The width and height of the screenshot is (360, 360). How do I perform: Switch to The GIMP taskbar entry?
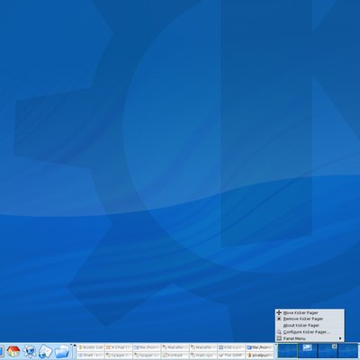click(231, 355)
